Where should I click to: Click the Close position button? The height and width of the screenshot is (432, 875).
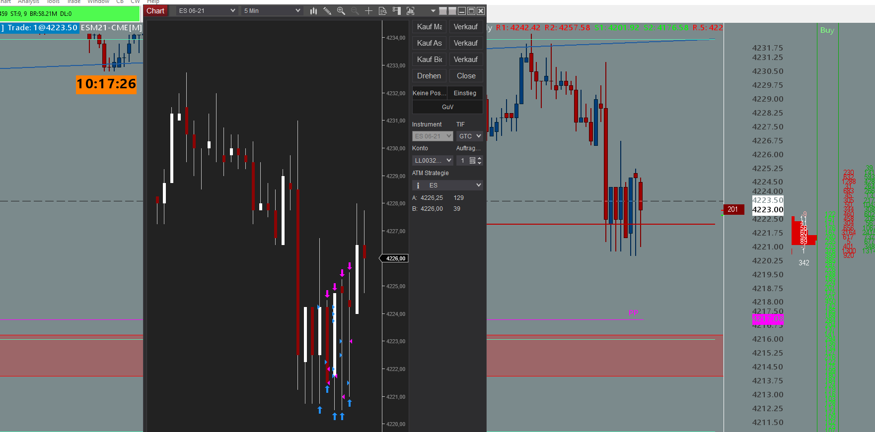466,76
